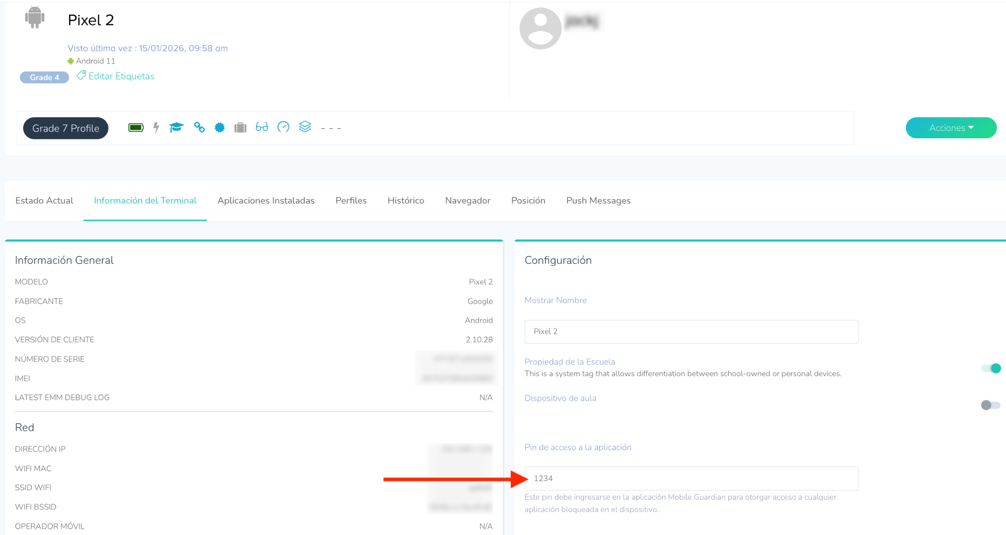Click the Mostrar Nombre text field
This screenshot has width=1006, height=535.
pyautogui.click(x=691, y=331)
